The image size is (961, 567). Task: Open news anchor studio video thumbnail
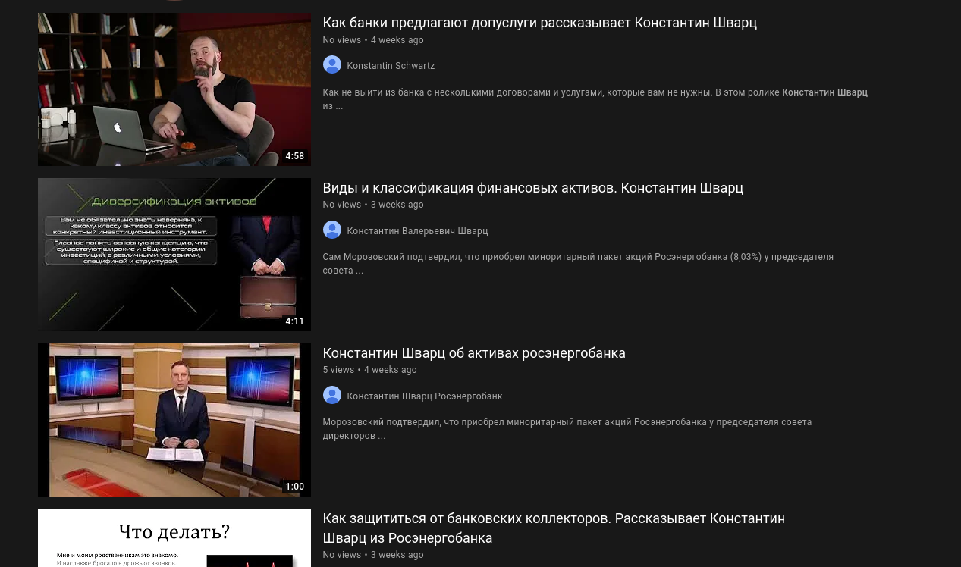click(174, 420)
